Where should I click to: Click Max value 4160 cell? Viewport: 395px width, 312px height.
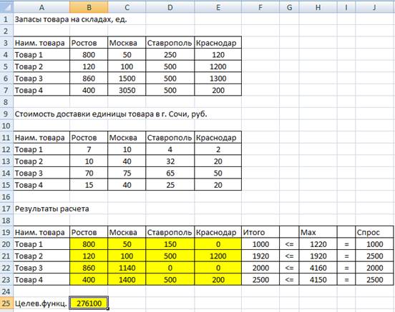tap(318, 268)
